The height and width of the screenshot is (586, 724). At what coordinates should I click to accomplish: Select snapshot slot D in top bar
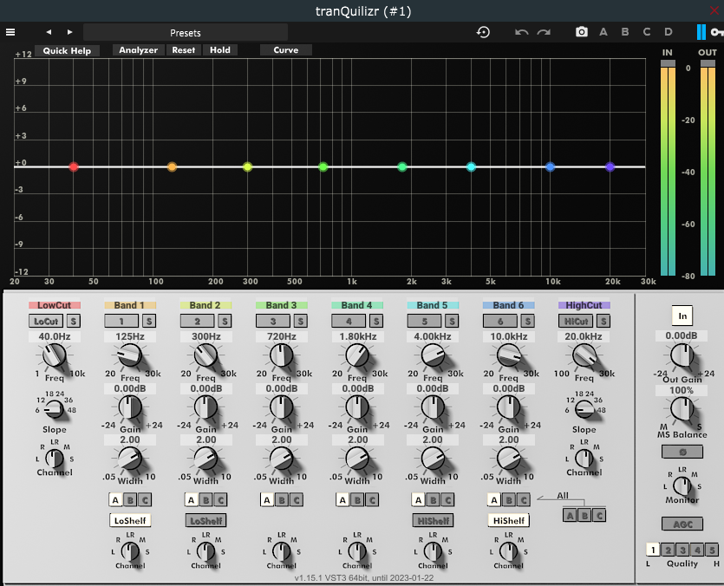click(669, 32)
